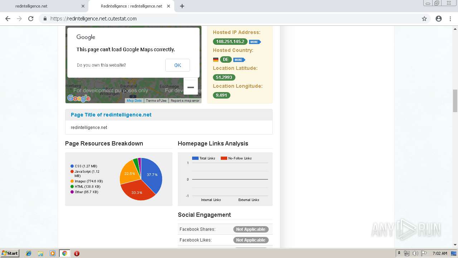Click the External Links axis label
458x258 pixels.
coord(249,200)
